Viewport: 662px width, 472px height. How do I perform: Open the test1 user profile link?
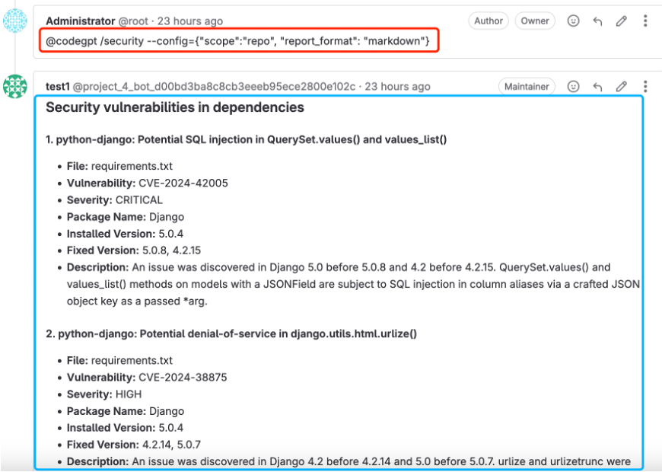coord(57,87)
